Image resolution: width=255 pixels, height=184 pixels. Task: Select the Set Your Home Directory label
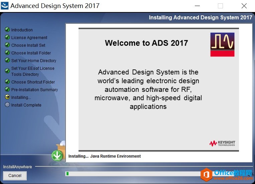click(34, 61)
